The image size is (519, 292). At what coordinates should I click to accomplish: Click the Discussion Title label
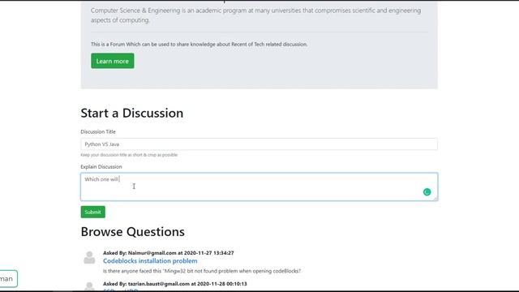click(98, 131)
